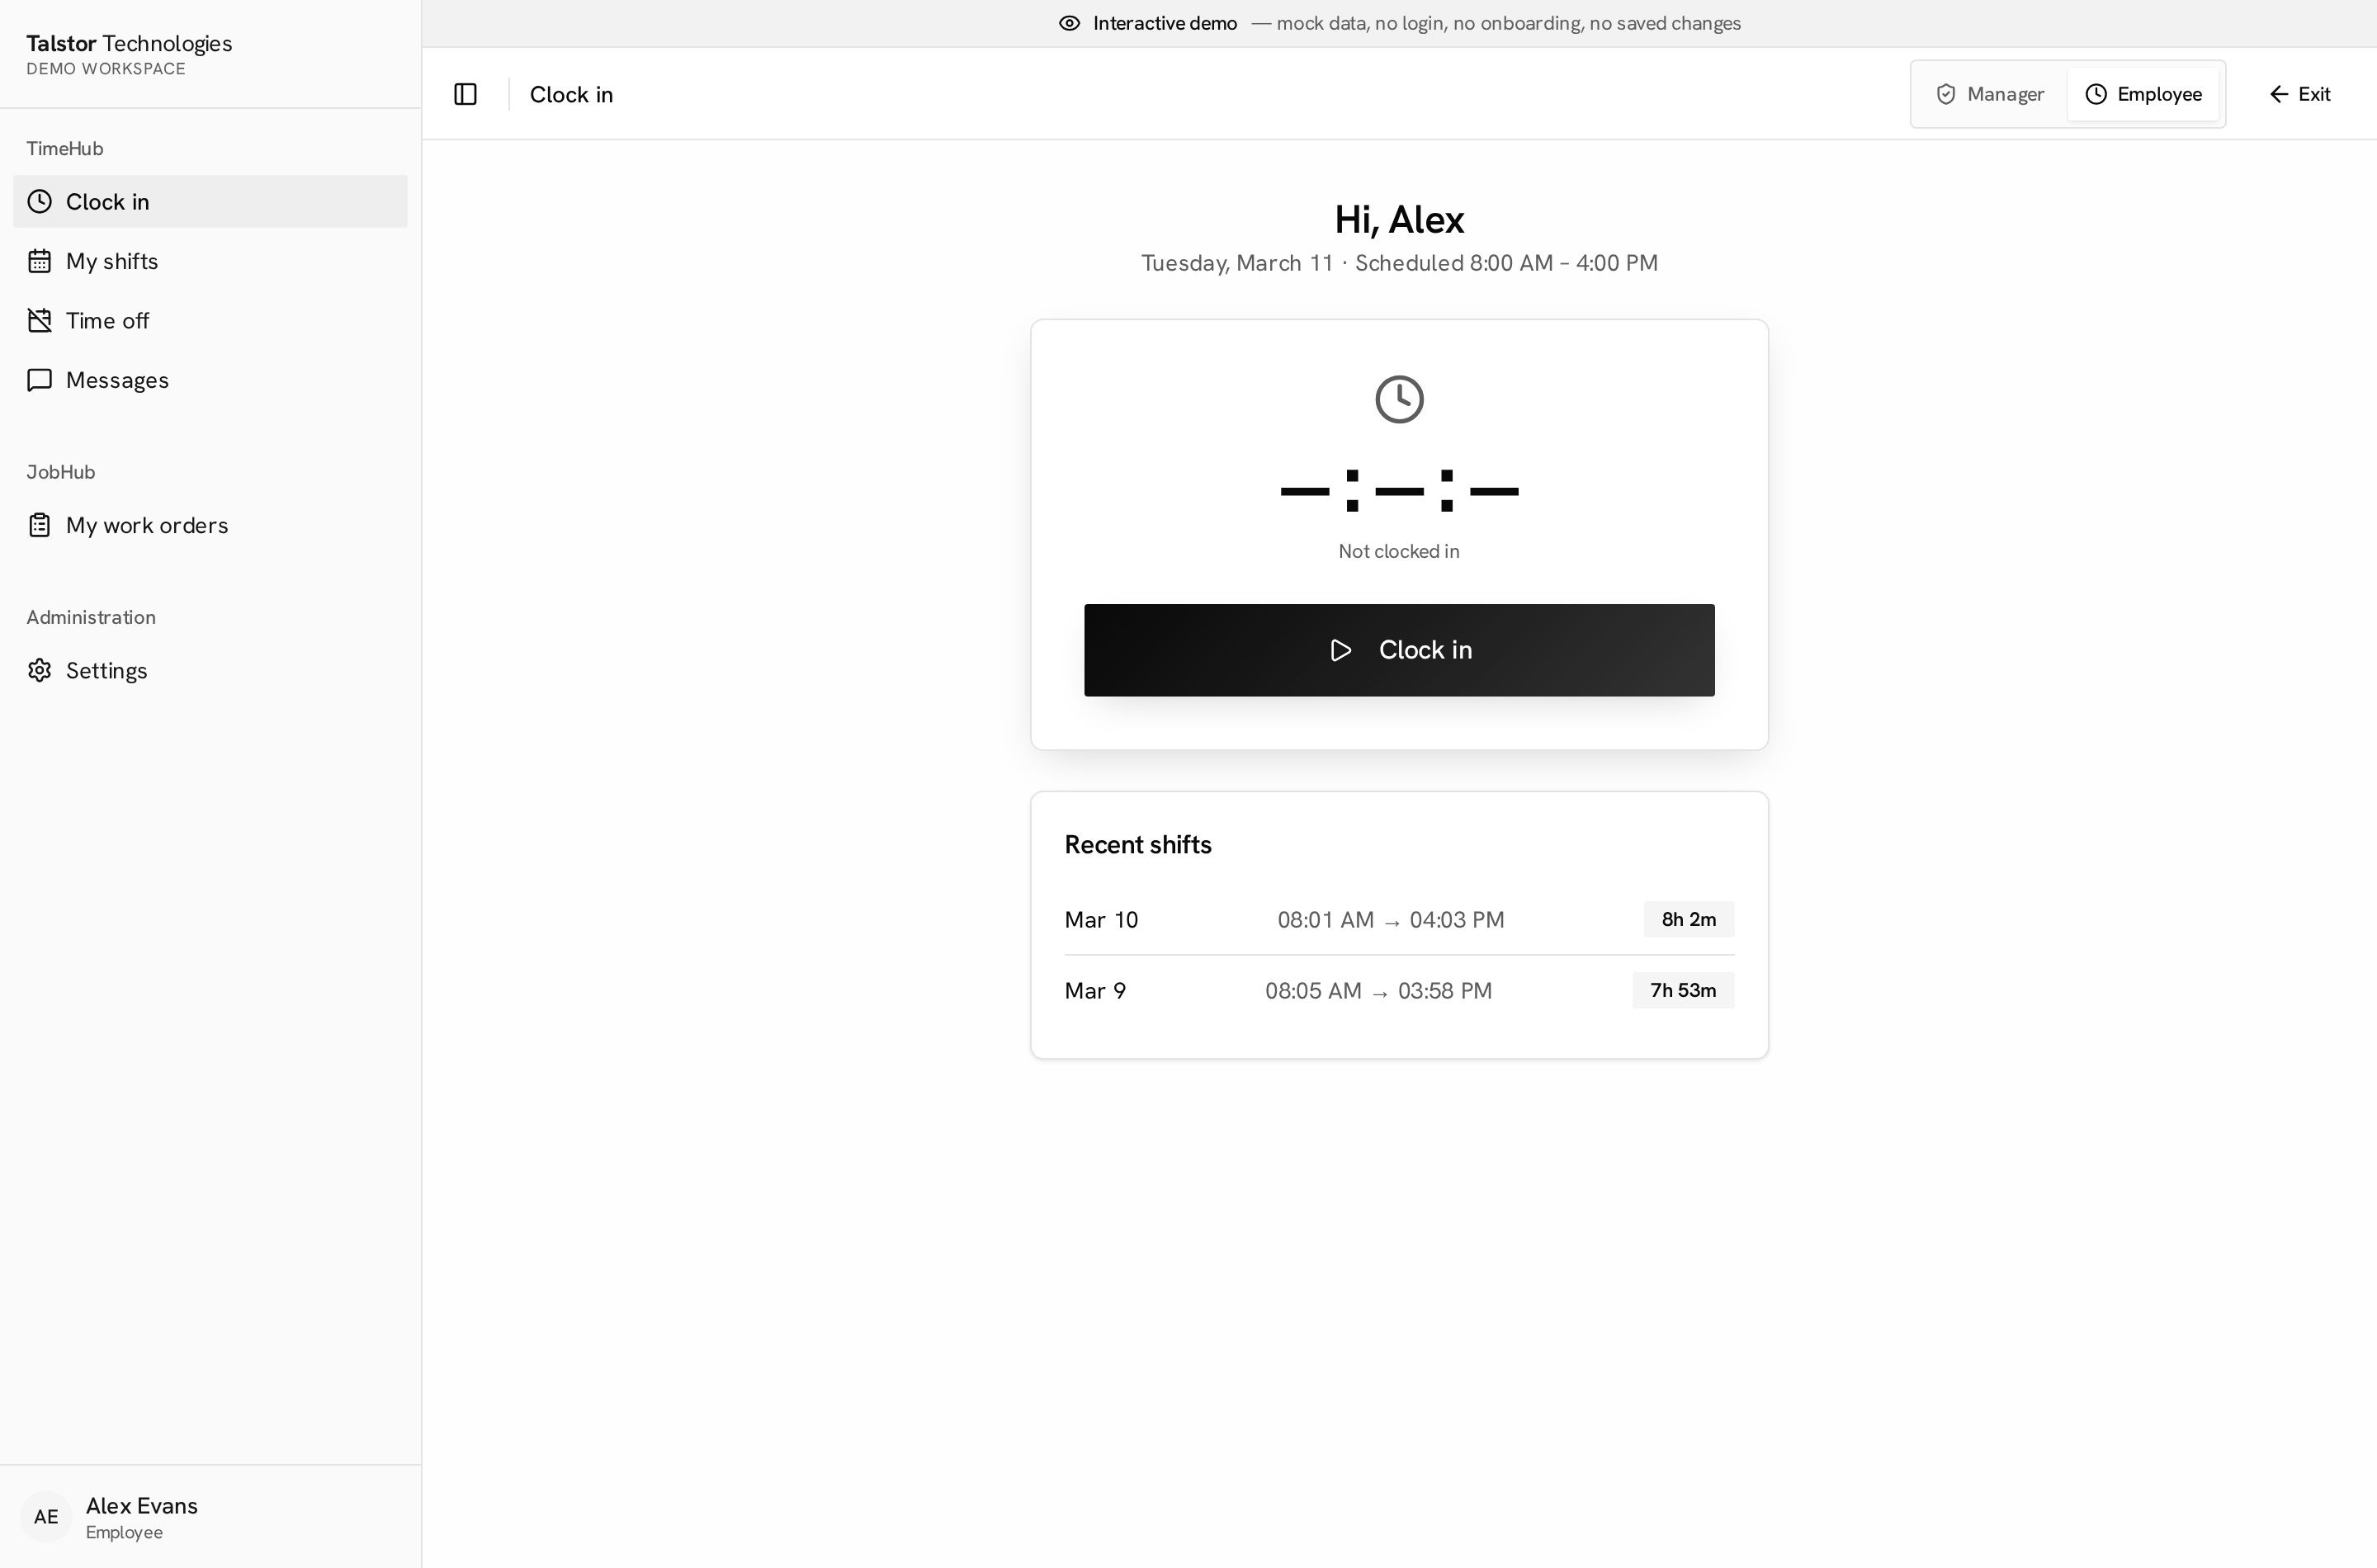Click the TimeHub section label
2377x1568 pixels.
[65, 148]
